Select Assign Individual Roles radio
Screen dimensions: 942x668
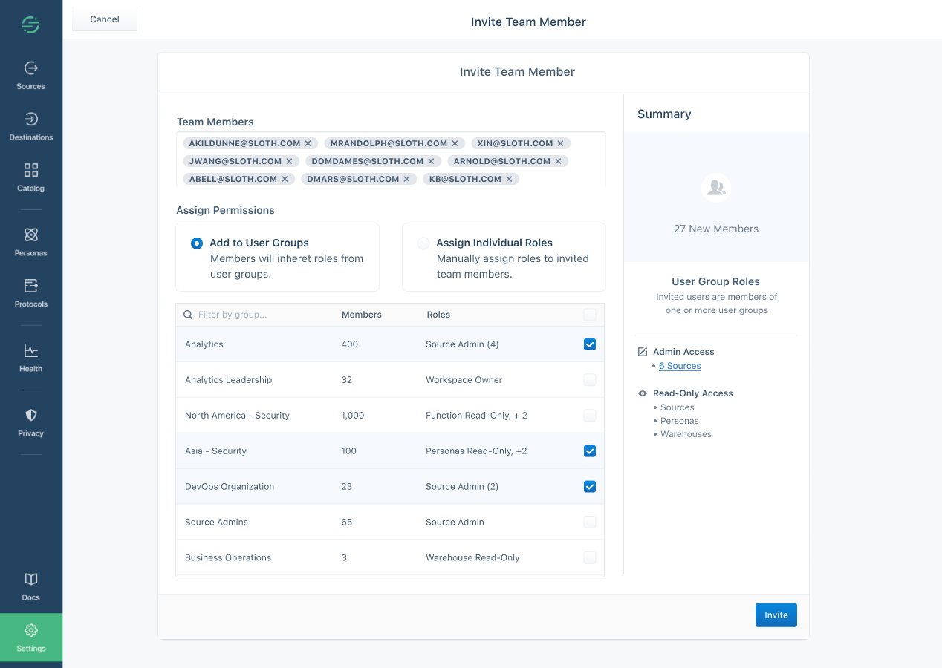click(423, 243)
